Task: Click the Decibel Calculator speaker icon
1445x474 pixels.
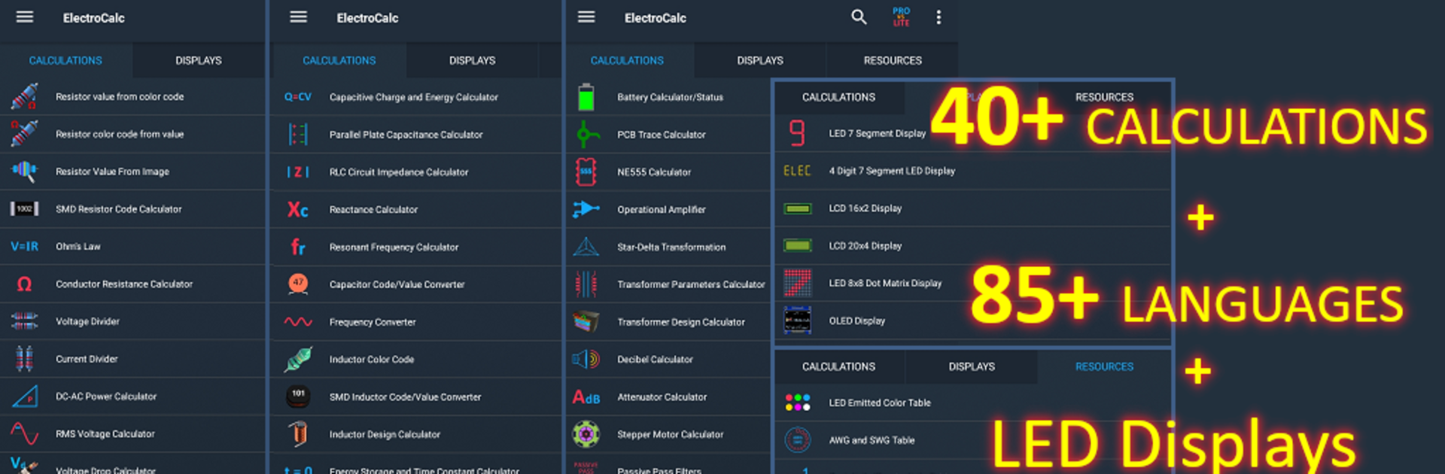Action: [x=586, y=359]
